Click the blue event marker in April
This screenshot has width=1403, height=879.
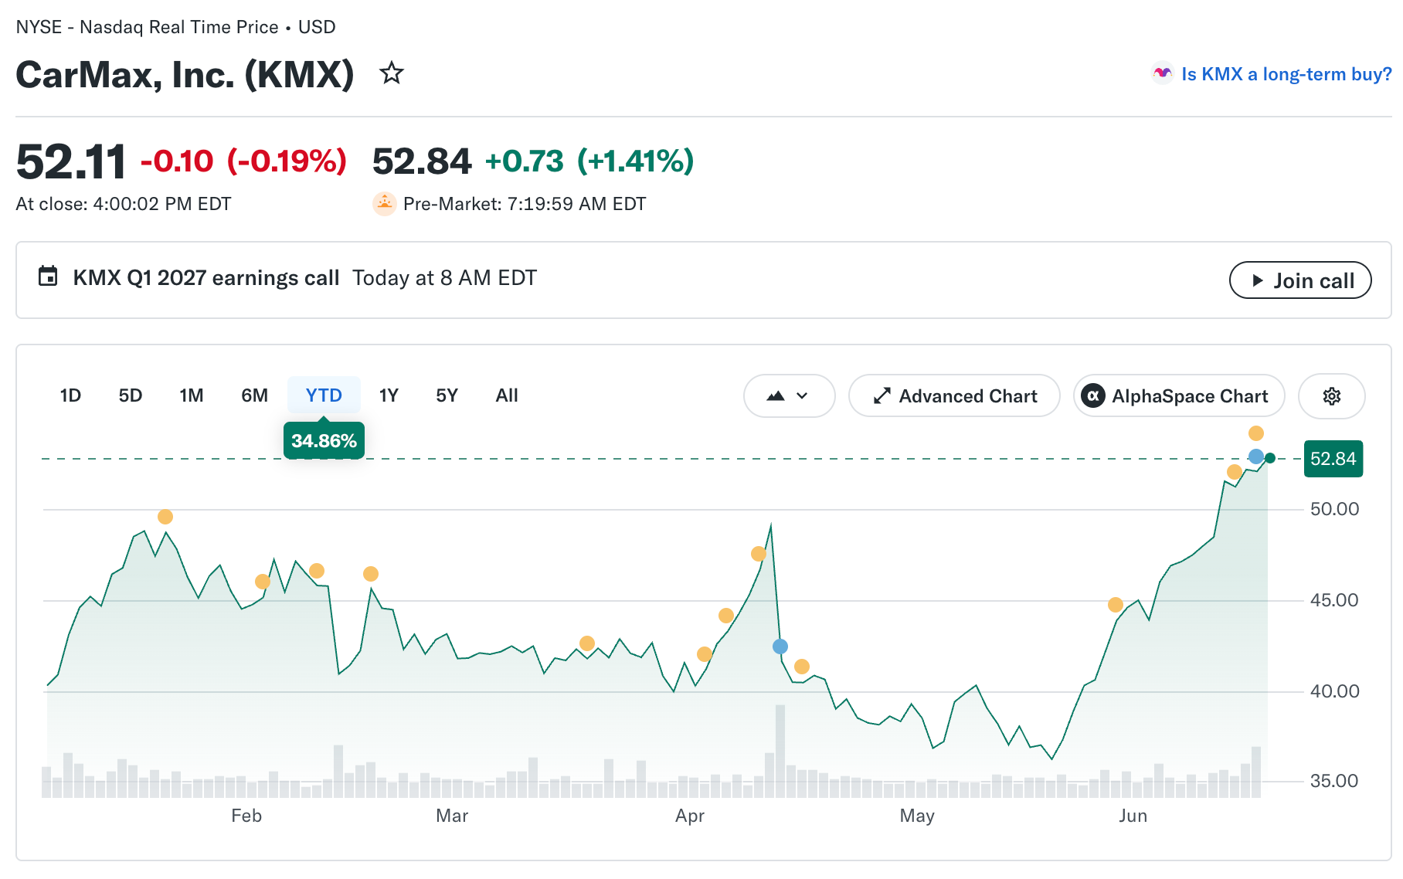[x=780, y=647]
